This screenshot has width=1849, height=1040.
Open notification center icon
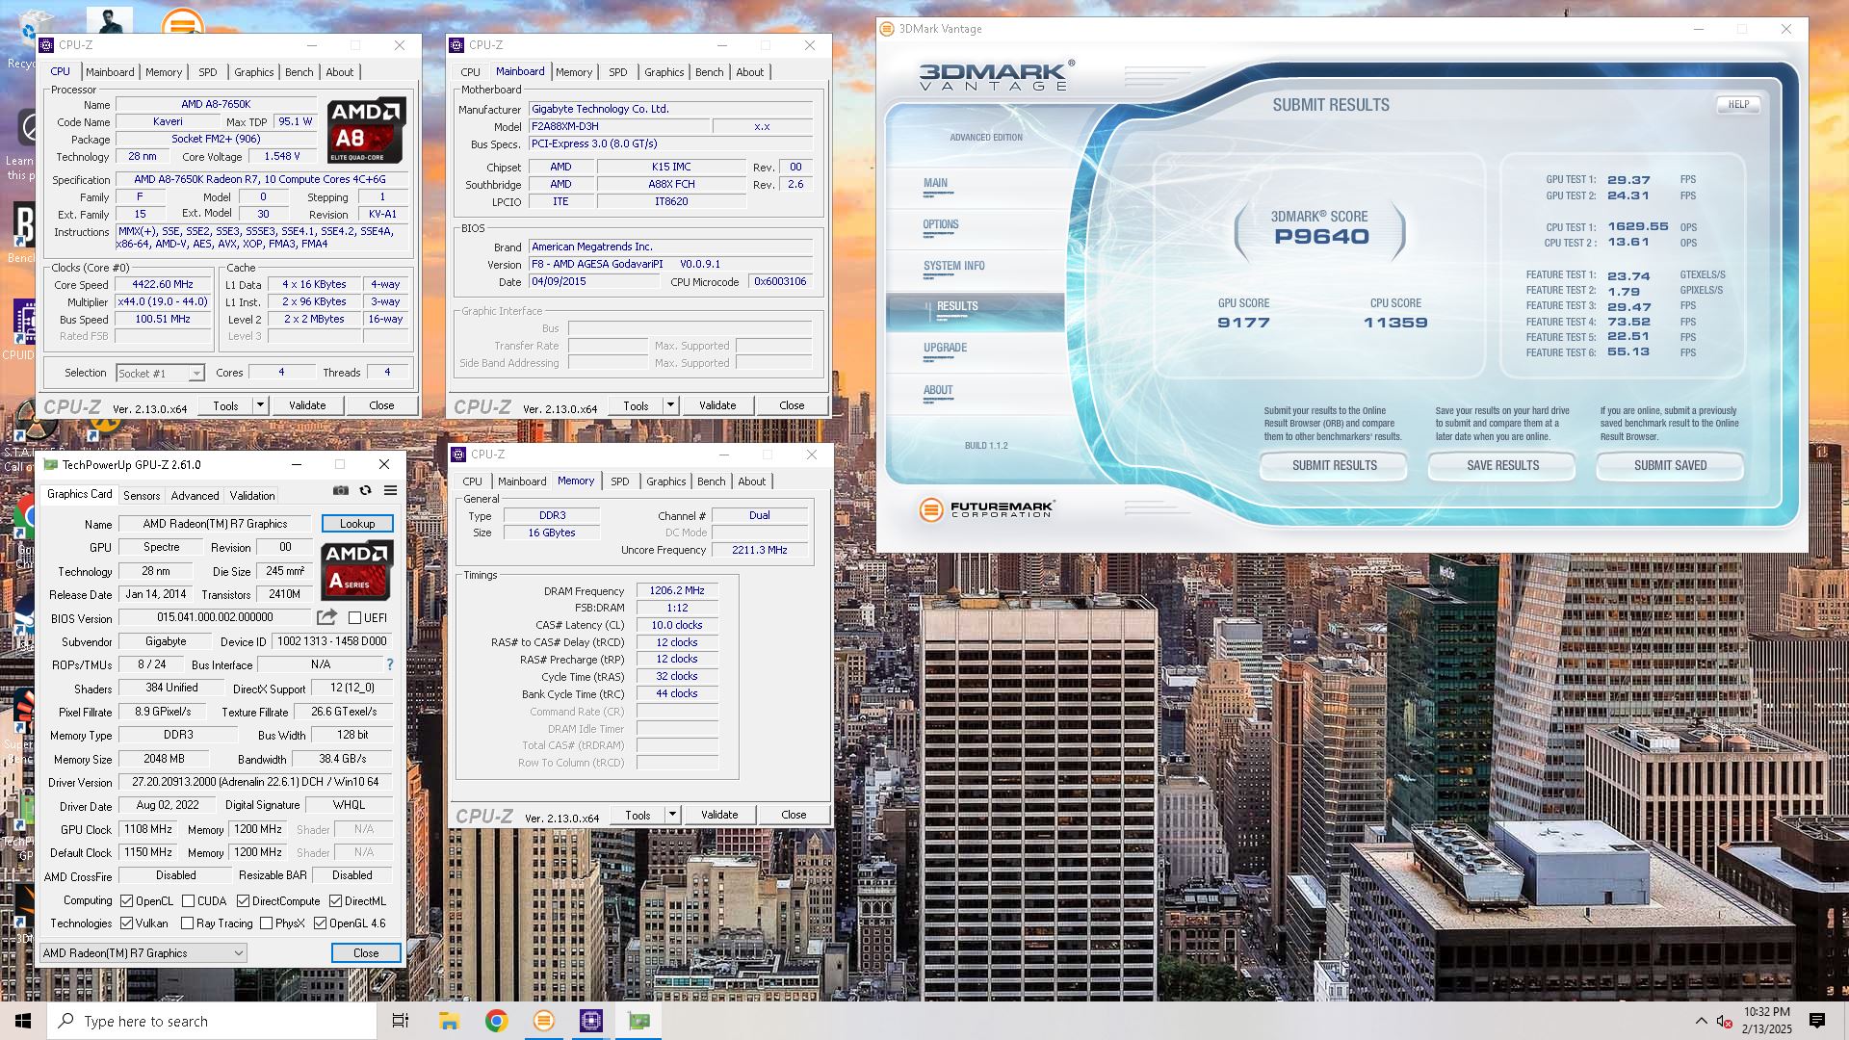coord(1817,1021)
